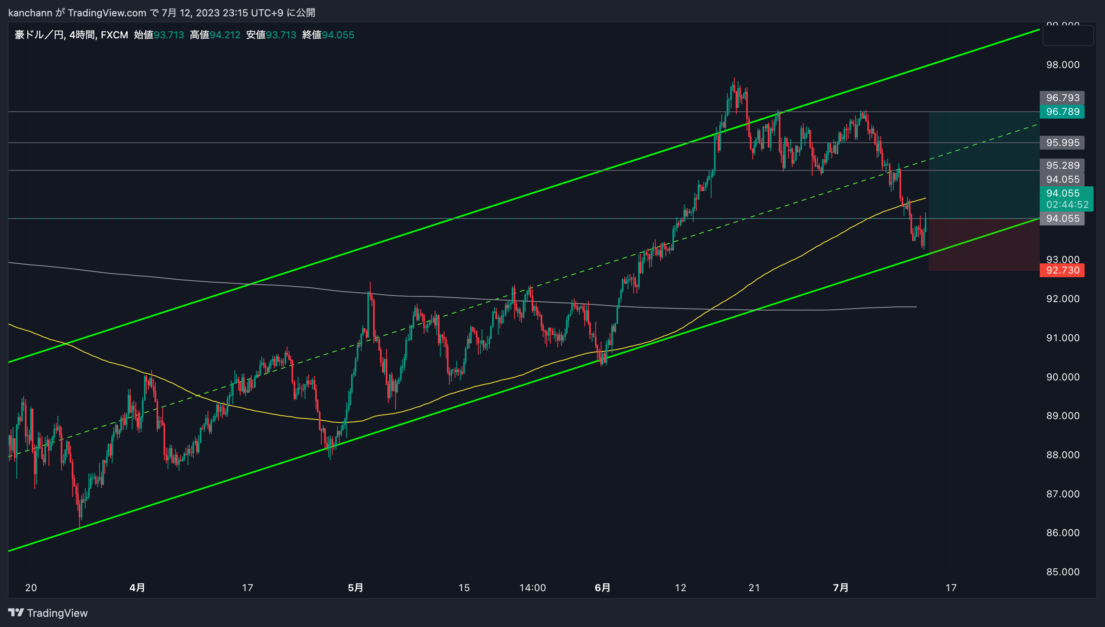This screenshot has height=627, width=1105.
Task: Select the red stop-loss zone of position
Action: (x=984, y=245)
